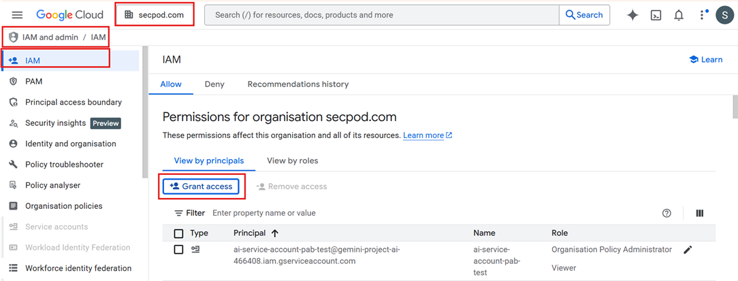Switch to the Deny tab

pyautogui.click(x=214, y=84)
